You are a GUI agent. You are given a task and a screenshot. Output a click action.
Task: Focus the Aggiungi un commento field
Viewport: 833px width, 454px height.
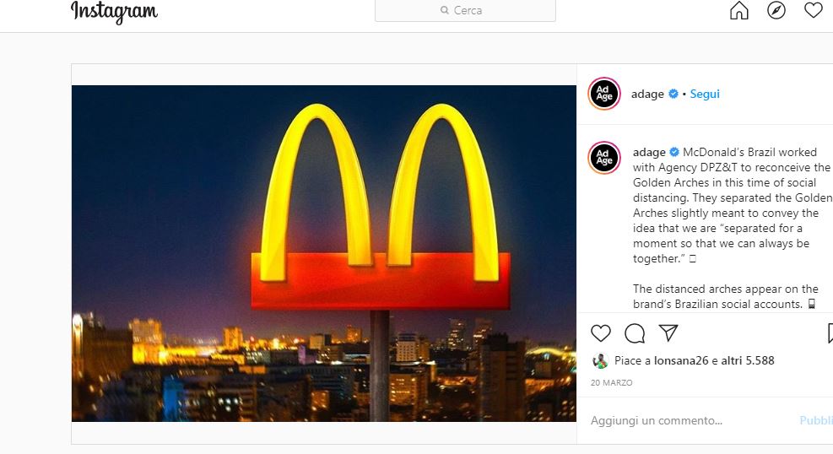pos(690,420)
